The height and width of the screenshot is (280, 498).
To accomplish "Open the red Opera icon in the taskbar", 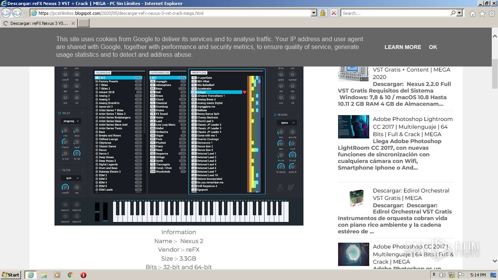I will [x=83, y=275].
